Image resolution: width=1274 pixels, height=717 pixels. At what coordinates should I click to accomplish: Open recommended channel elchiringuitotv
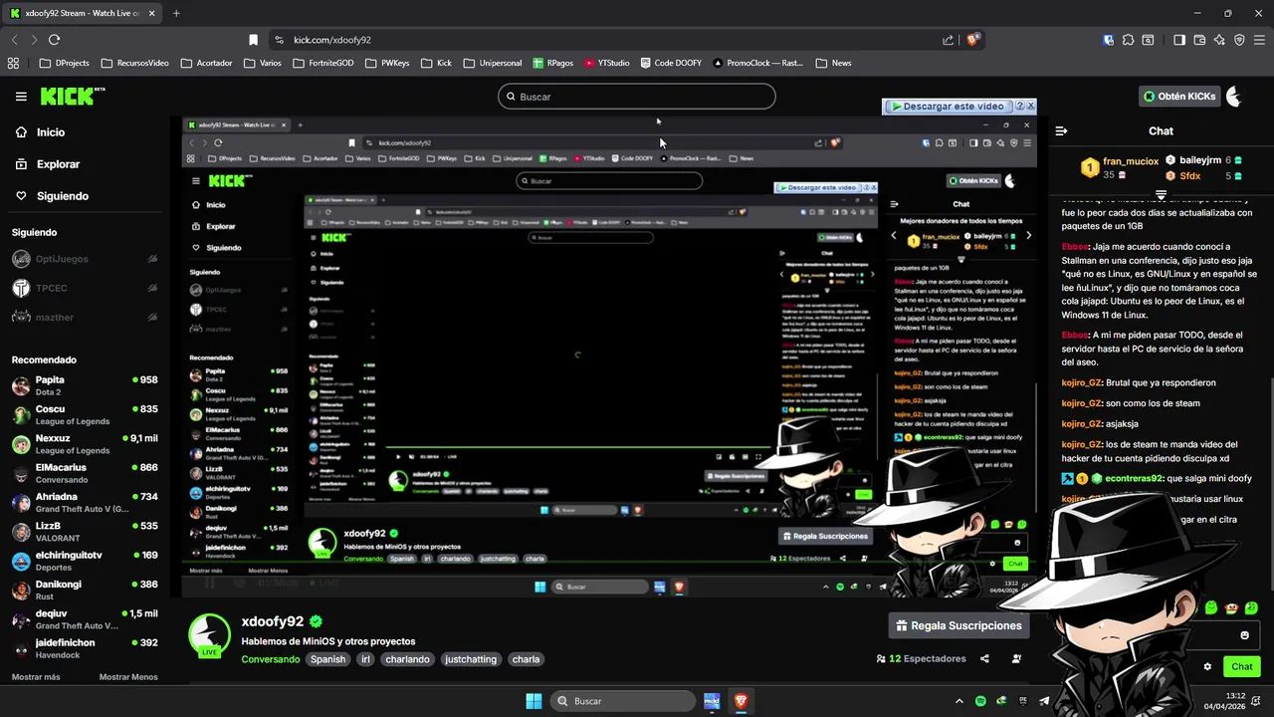(x=85, y=561)
